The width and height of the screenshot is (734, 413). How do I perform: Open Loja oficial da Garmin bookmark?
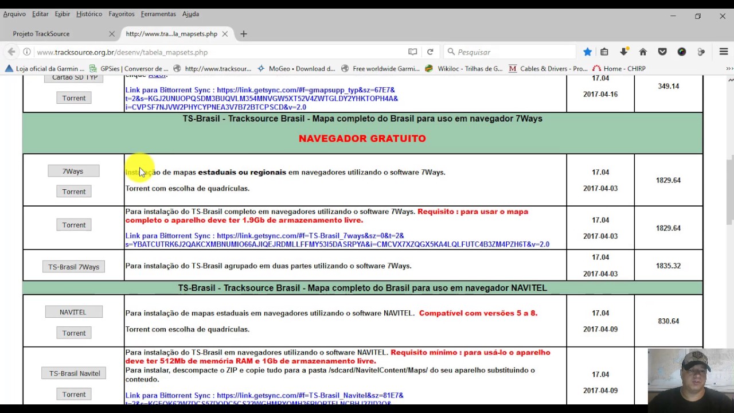click(x=45, y=68)
